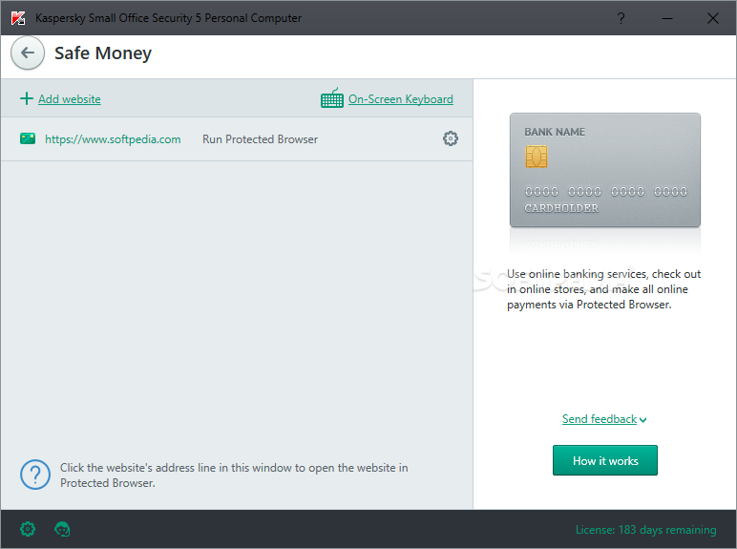Click the Run Protected Browser text
Screen dimensions: 737x549
260,139
